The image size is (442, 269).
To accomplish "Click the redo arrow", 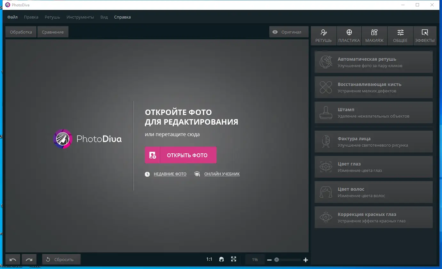I will point(29,259).
